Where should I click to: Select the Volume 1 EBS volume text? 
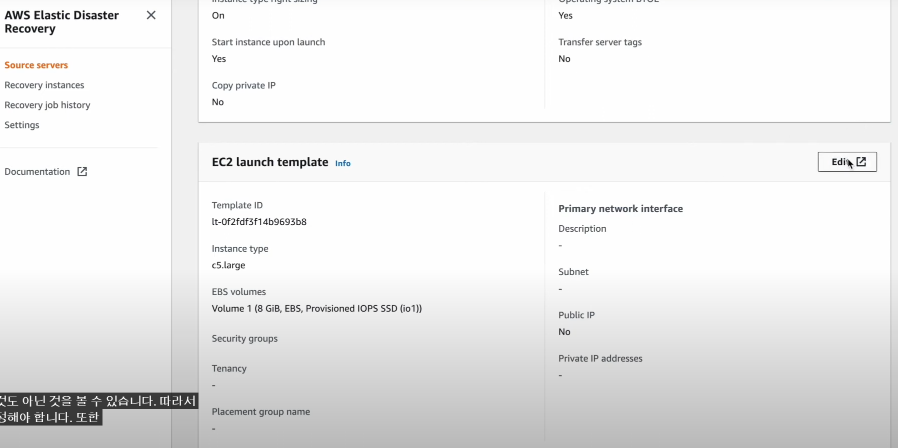316,309
